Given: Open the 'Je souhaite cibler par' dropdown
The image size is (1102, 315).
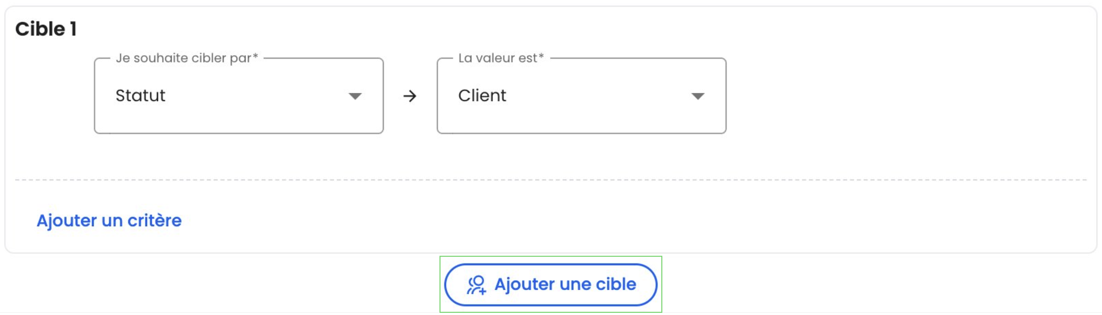Looking at the screenshot, I should click(239, 96).
